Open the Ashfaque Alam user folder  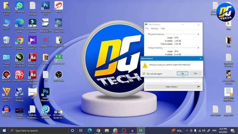point(6,8)
